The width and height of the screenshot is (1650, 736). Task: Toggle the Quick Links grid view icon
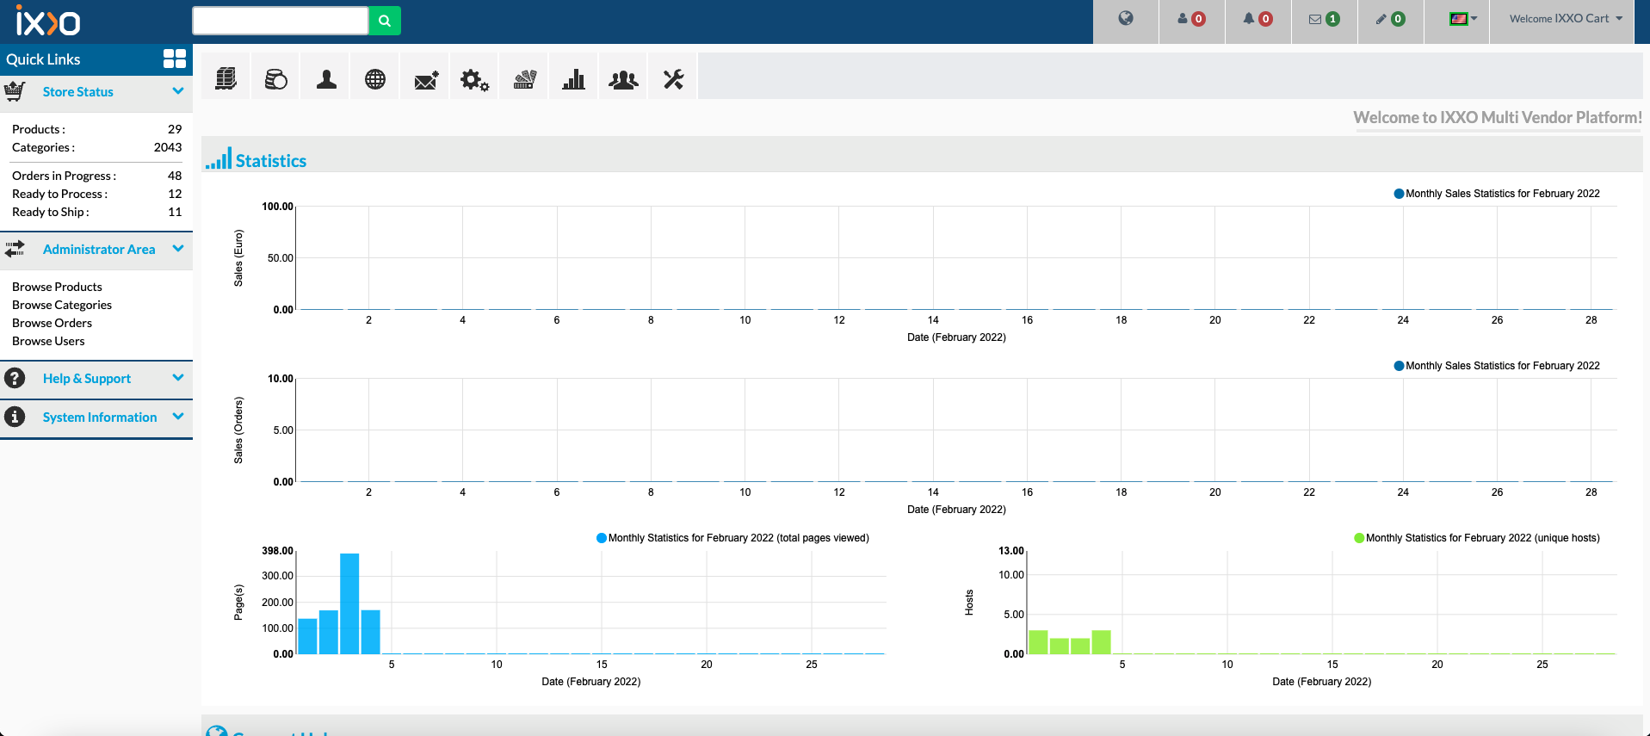[x=175, y=59]
